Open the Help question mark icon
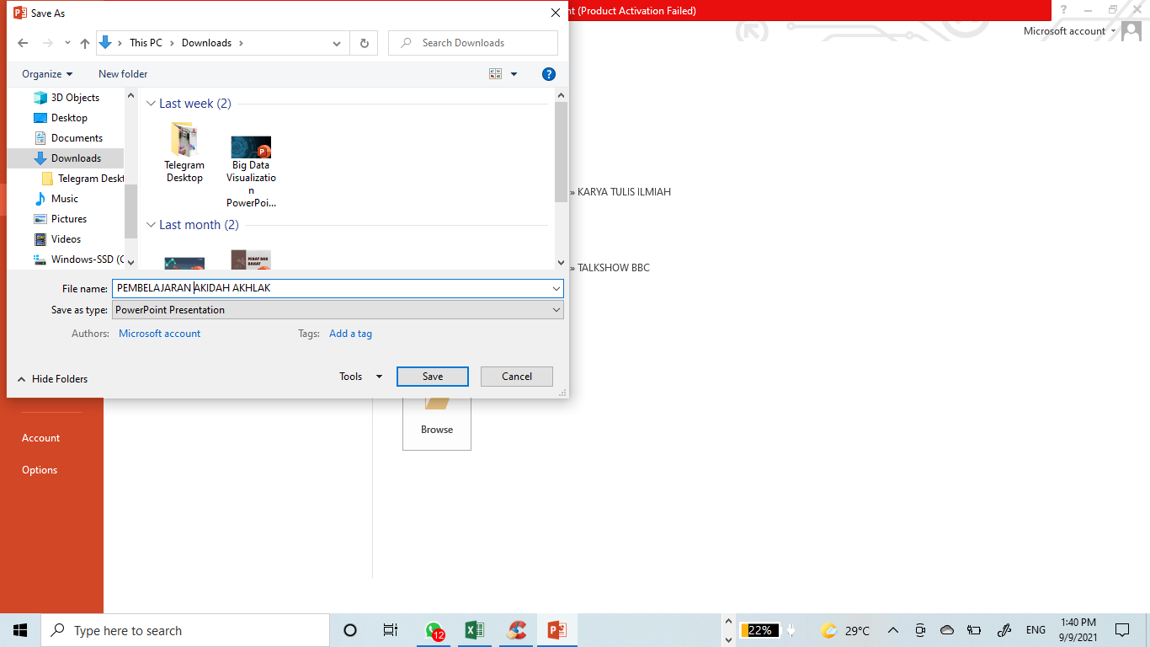The height and width of the screenshot is (647, 1150). 549,74
